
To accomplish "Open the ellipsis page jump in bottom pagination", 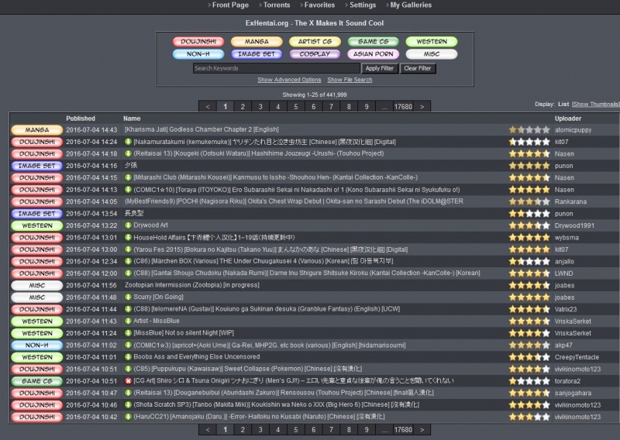I will 384,430.
